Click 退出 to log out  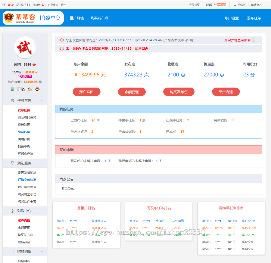[64, 5]
